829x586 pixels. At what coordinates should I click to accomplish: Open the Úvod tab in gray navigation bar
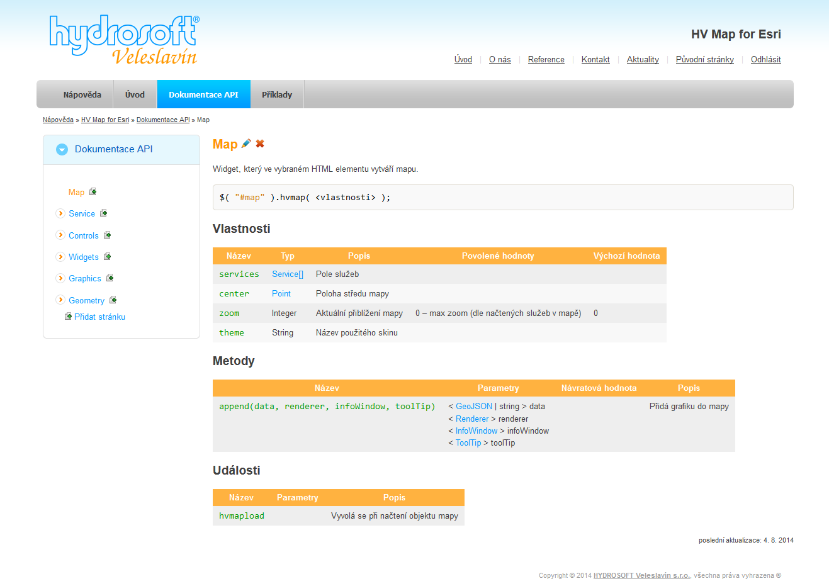coord(135,94)
